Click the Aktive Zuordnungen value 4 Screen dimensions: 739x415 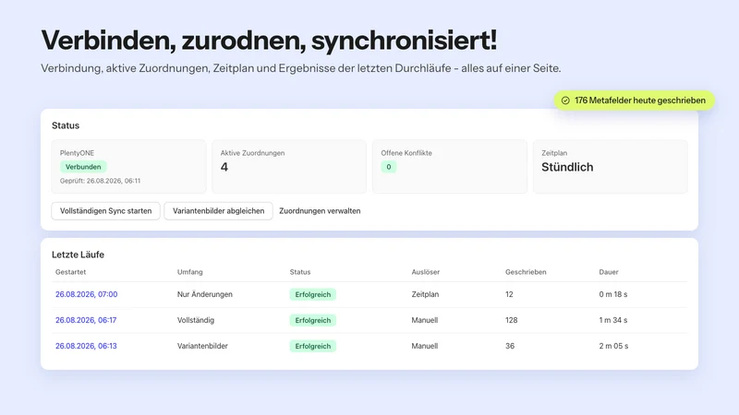point(224,167)
